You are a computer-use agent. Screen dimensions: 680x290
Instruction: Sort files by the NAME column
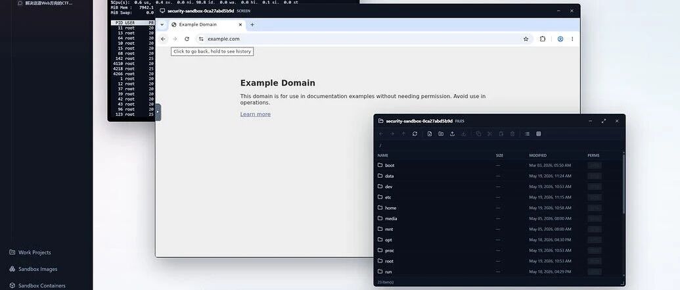click(x=383, y=155)
